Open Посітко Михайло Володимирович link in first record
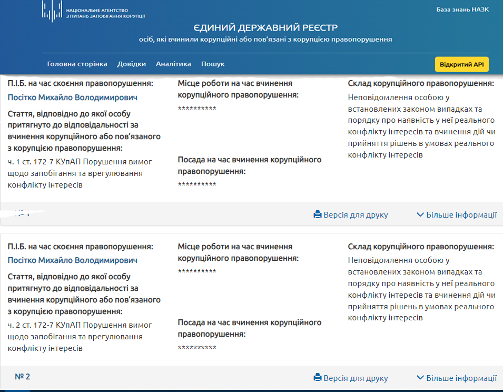The width and height of the screenshot is (503, 392). (x=72, y=97)
